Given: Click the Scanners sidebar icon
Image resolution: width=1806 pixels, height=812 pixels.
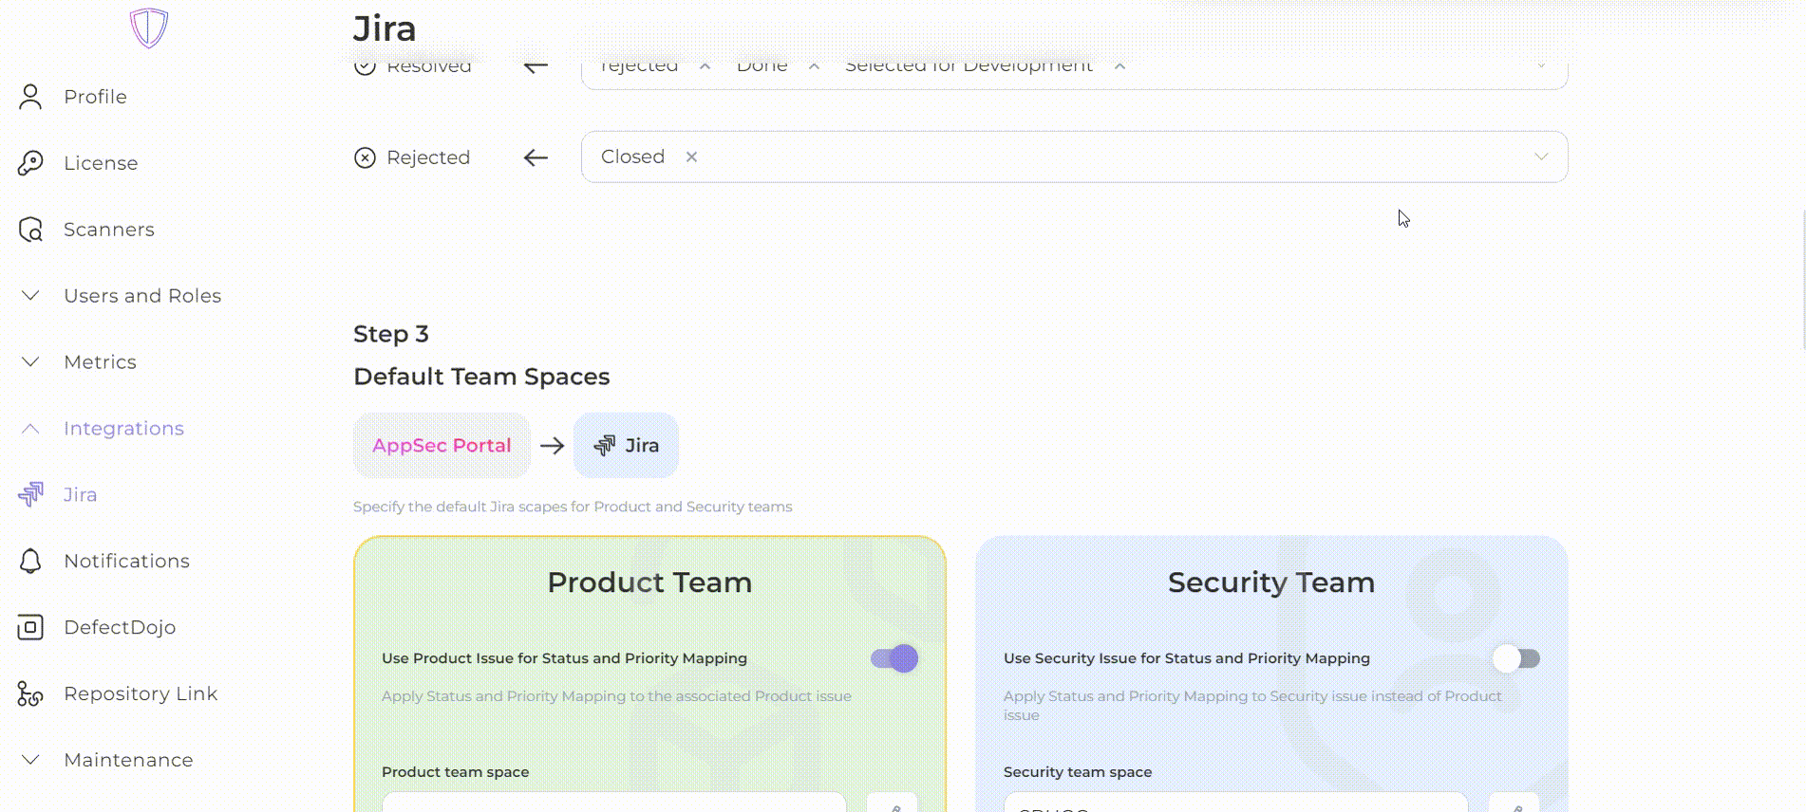Looking at the screenshot, I should pos(30,230).
